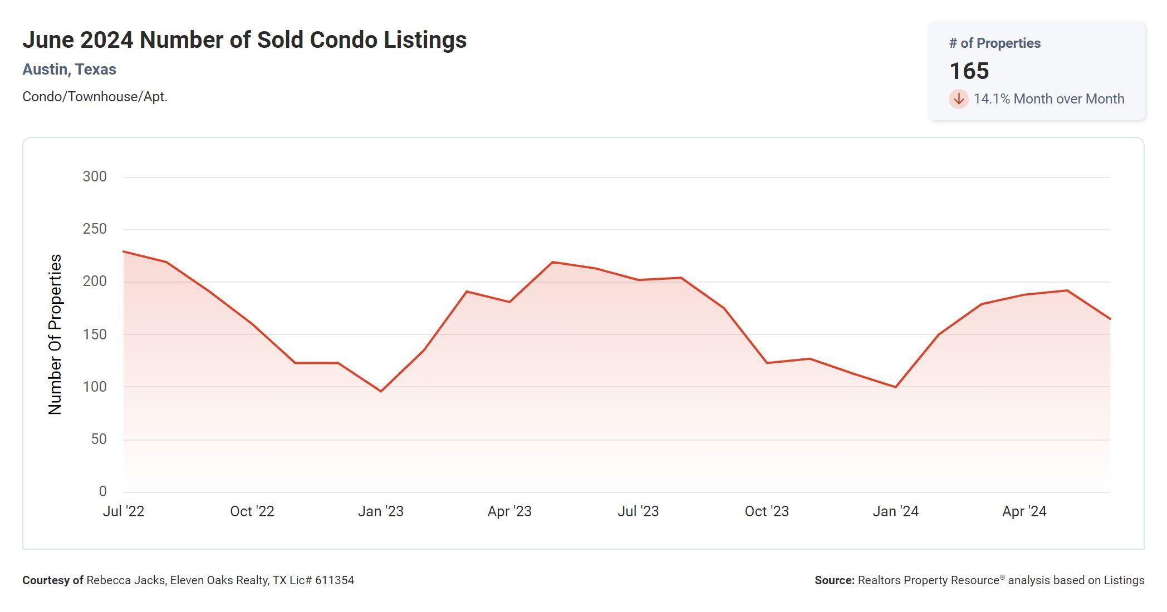The width and height of the screenshot is (1167, 612).
Task: Click the Condo/Townhouse/Apt. property type text
Action: tap(95, 97)
